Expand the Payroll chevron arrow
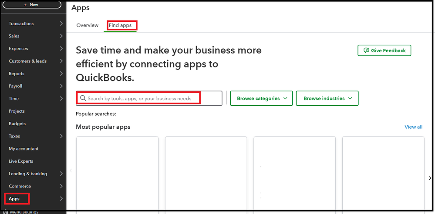Screen dimensions: 435x214 click(61, 86)
